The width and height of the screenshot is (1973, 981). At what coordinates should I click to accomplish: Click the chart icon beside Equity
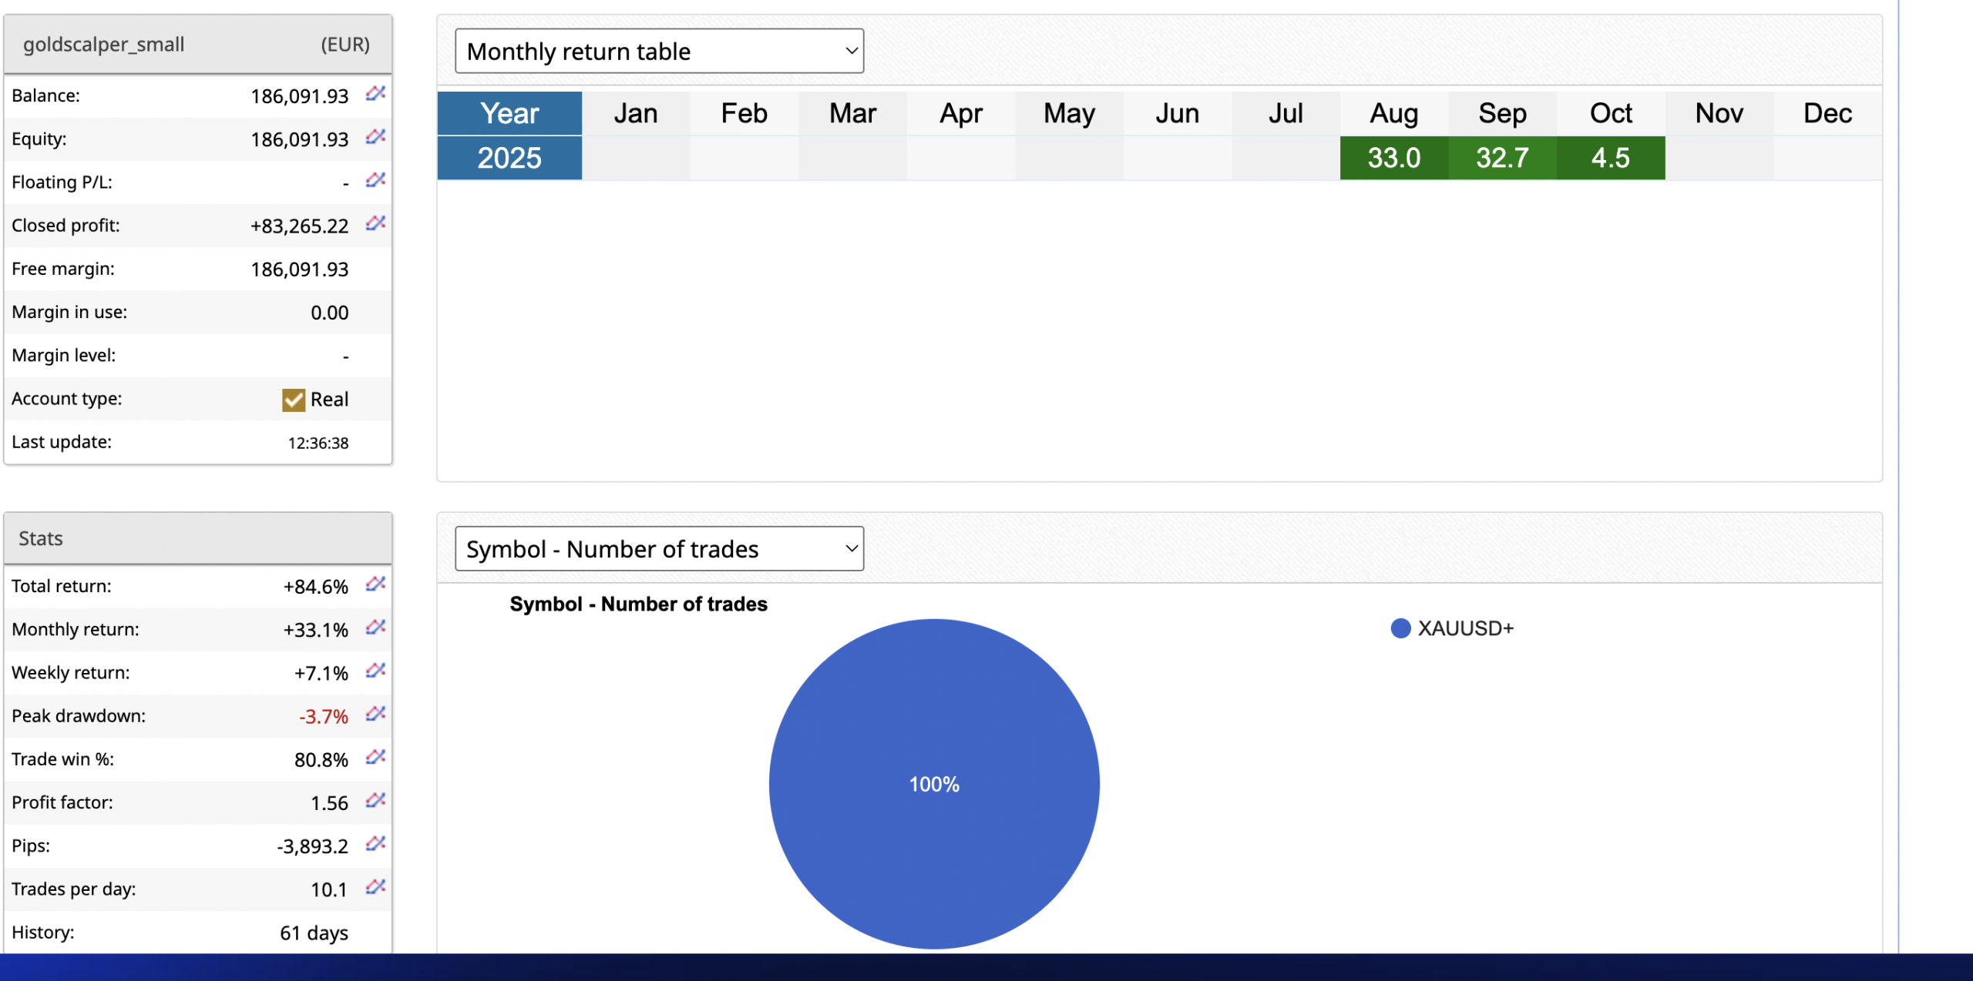(x=375, y=137)
